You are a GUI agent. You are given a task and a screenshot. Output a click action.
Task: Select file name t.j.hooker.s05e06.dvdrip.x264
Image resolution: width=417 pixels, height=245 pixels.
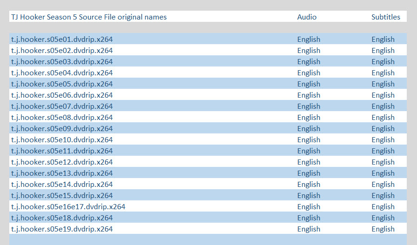pos(62,95)
